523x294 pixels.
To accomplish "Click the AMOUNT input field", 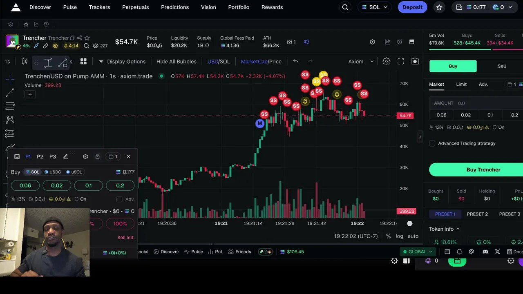I will (x=476, y=103).
